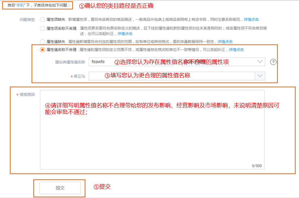The width and height of the screenshot is (299, 198).
Task: Open 详情点击 link for 属性值名称不合理
Action: 236,50
